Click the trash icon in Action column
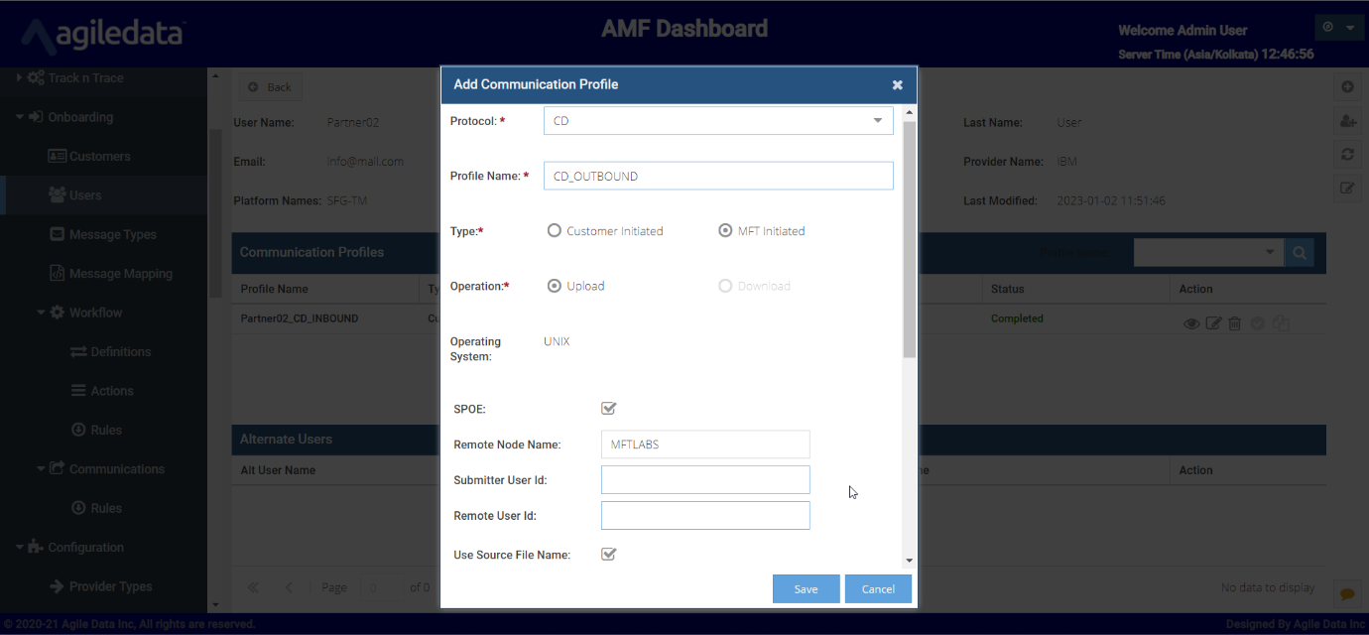1369x635 pixels. (1235, 324)
